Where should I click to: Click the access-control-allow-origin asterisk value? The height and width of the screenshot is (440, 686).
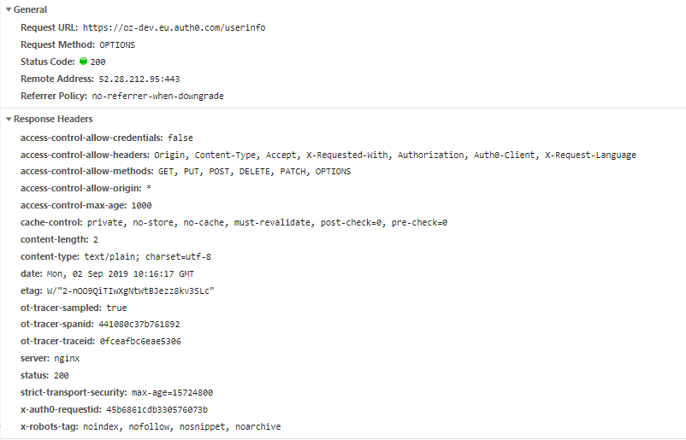point(149,188)
